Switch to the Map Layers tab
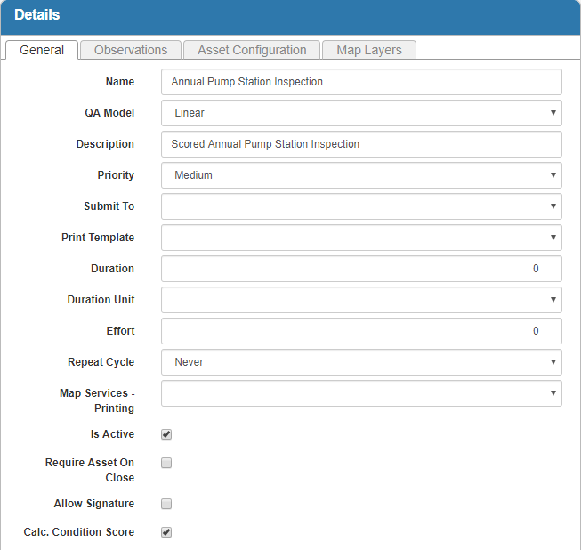The width and height of the screenshot is (581, 550). click(368, 51)
